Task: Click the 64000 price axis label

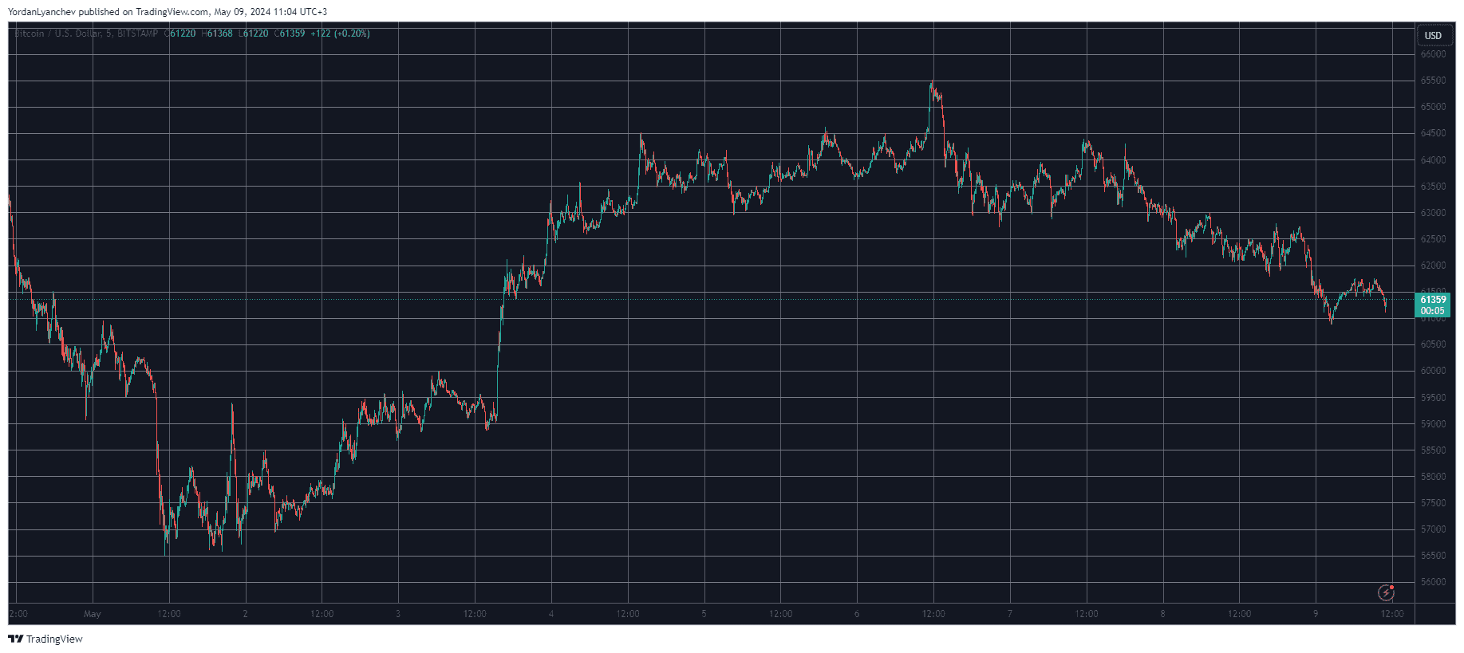Action: [1433, 160]
